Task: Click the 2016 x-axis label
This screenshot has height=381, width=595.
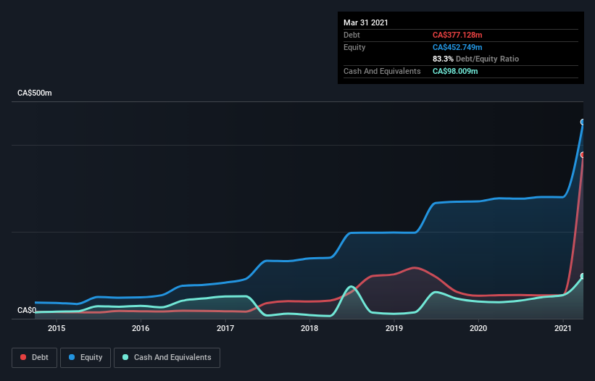Action: [x=141, y=328]
